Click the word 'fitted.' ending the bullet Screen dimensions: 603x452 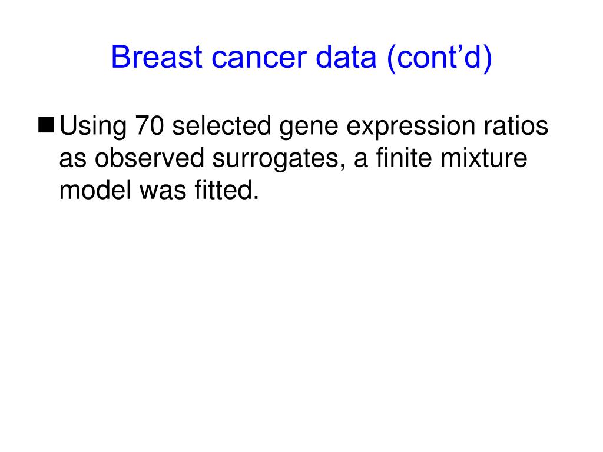(x=227, y=190)
